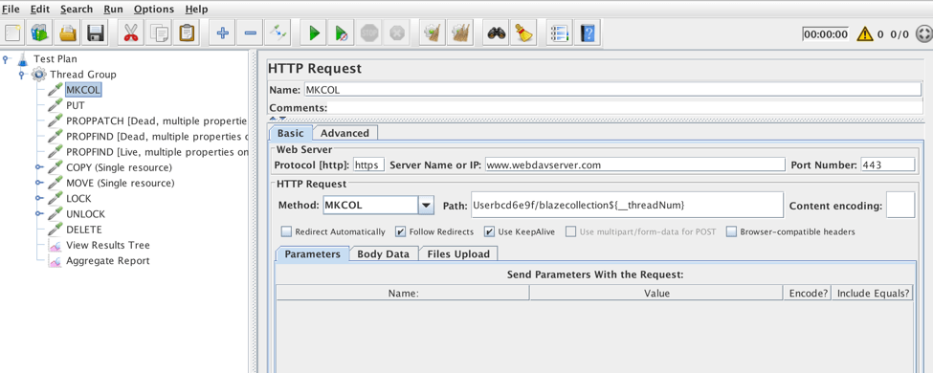The height and width of the screenshot is (373, 933).
Task: Open help question mark icon
Action: coord(588,33)
